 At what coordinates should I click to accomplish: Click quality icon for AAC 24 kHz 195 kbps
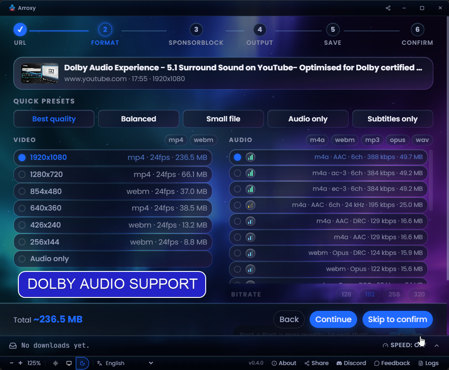click(x=250, y=205)
